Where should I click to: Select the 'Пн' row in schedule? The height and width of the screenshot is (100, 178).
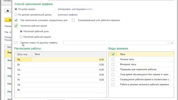61,59
